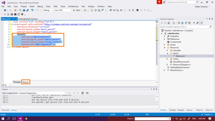215x121 pixels.
Task: Open the Toolbox panel tab
Action: tap(173, 110)
